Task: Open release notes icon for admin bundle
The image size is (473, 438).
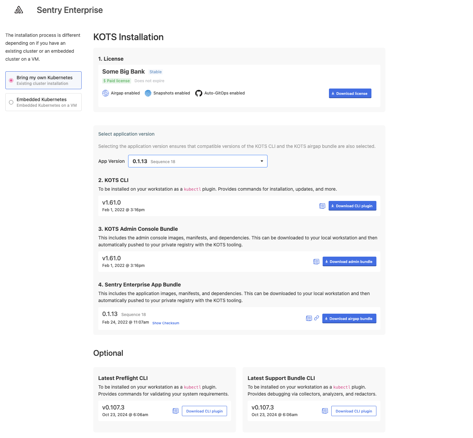Action: 316,262
